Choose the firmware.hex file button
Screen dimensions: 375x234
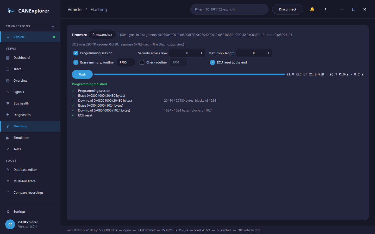point(102,35)
